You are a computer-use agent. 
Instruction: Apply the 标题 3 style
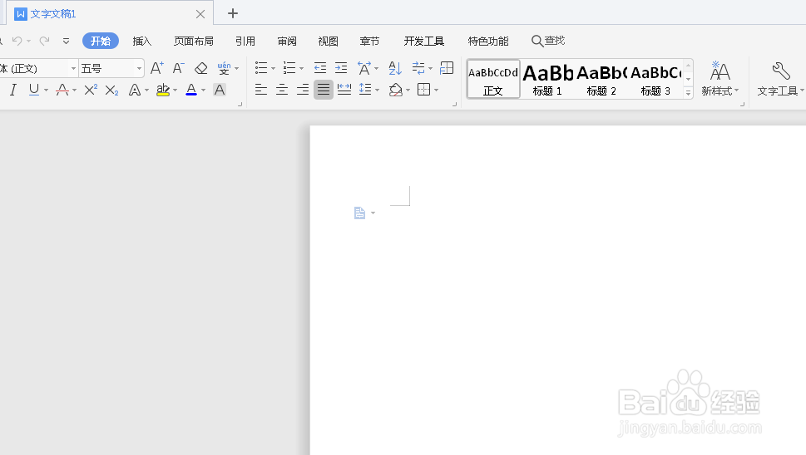pos(656,79)
